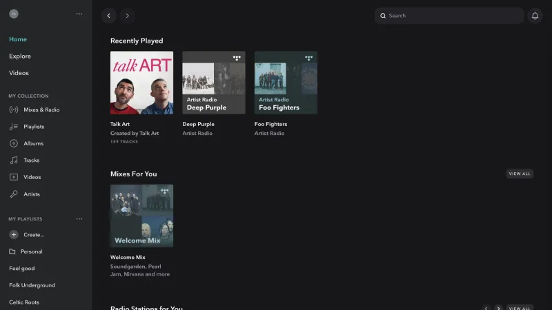Go forward with the right arrow

coord(128,16)
